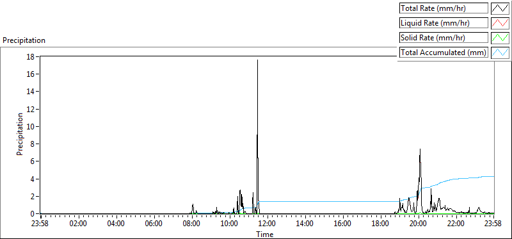Select the Total Accumulated (mm) legend label

pyautogui.click(x=444, y=53)
